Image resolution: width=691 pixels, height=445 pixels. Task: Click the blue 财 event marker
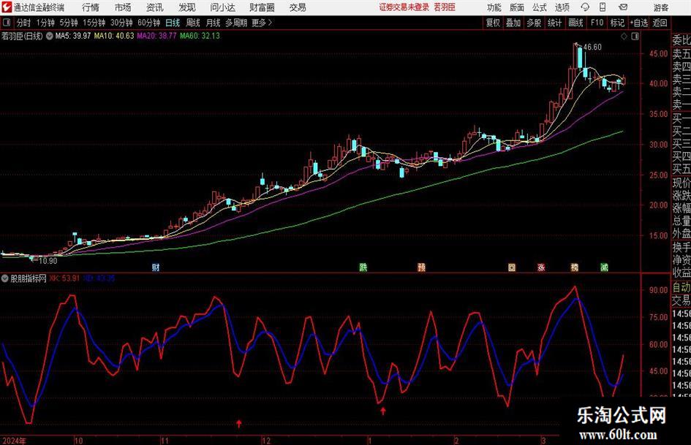[156, 267]
